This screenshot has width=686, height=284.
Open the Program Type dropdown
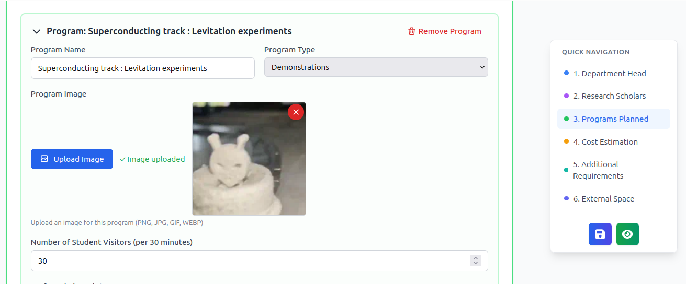(x=376, y=67)
